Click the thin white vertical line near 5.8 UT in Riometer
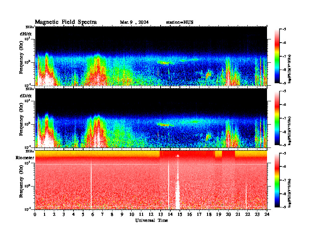 point(91,184)
